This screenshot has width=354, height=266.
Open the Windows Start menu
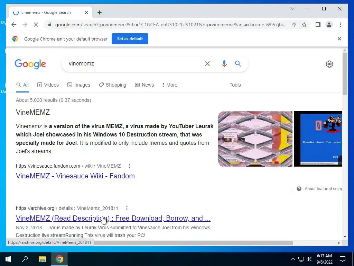8,259
